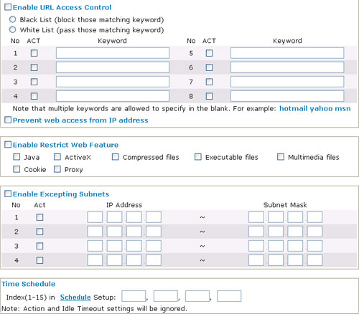This screenshot has width=359, height=314.
Task: Check Prevent web access from IP address
Action: tap(8, 120)
